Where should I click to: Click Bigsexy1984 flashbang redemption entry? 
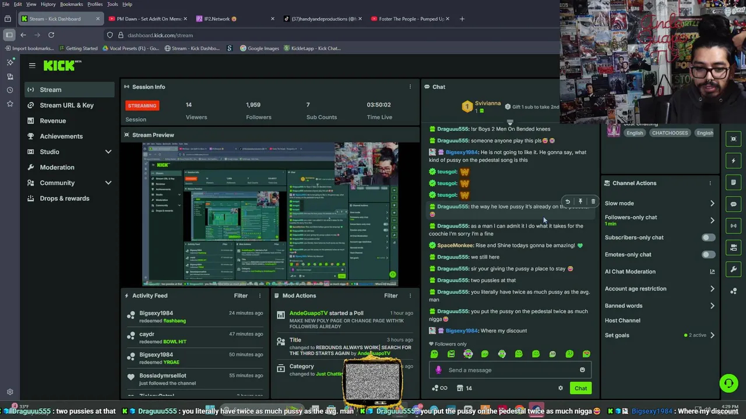pos(195,317)
